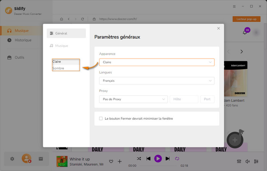Open the queue list icon

pos(239,161)
